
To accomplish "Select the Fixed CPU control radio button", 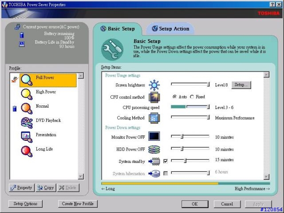I will tap(192, 97).
